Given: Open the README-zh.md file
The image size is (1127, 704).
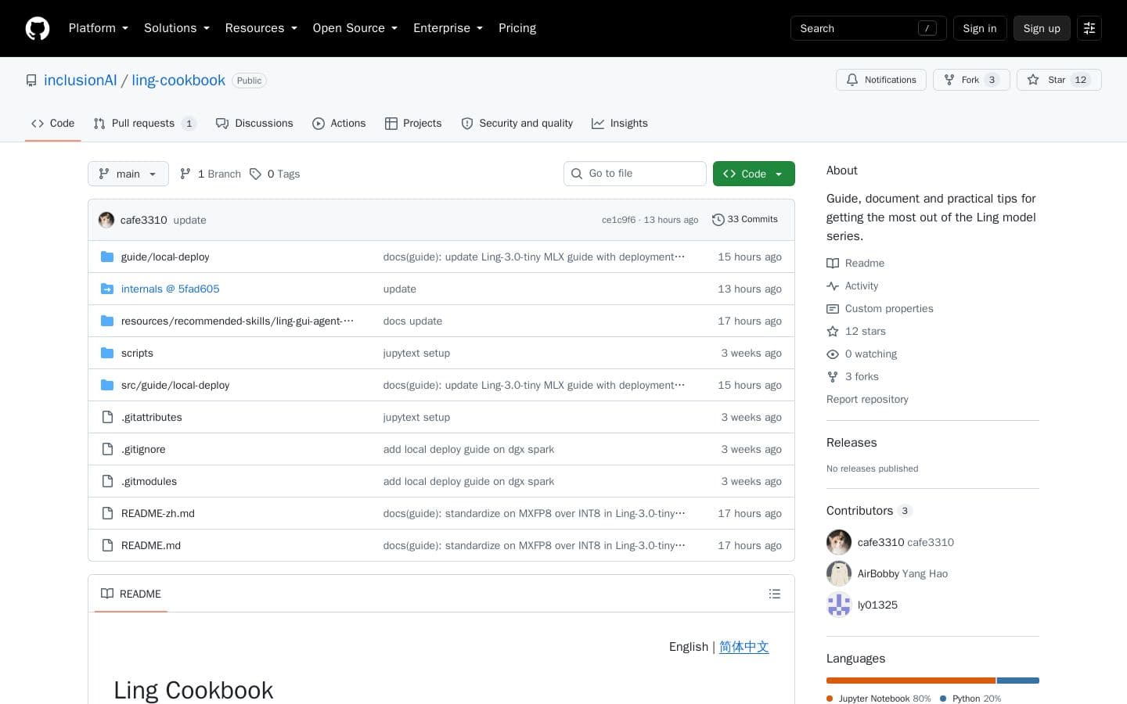Looking at the screenshot, I should pyautogui.click(x=158, y=513).
